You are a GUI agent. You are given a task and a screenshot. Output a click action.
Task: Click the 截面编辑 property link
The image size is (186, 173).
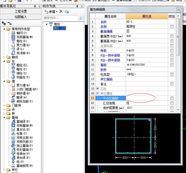point(106,31)
